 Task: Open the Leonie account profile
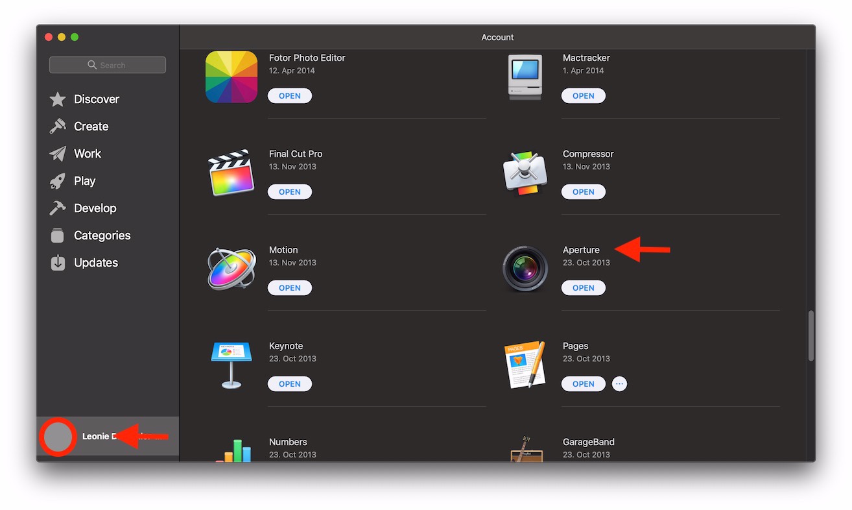pos(108,436)
